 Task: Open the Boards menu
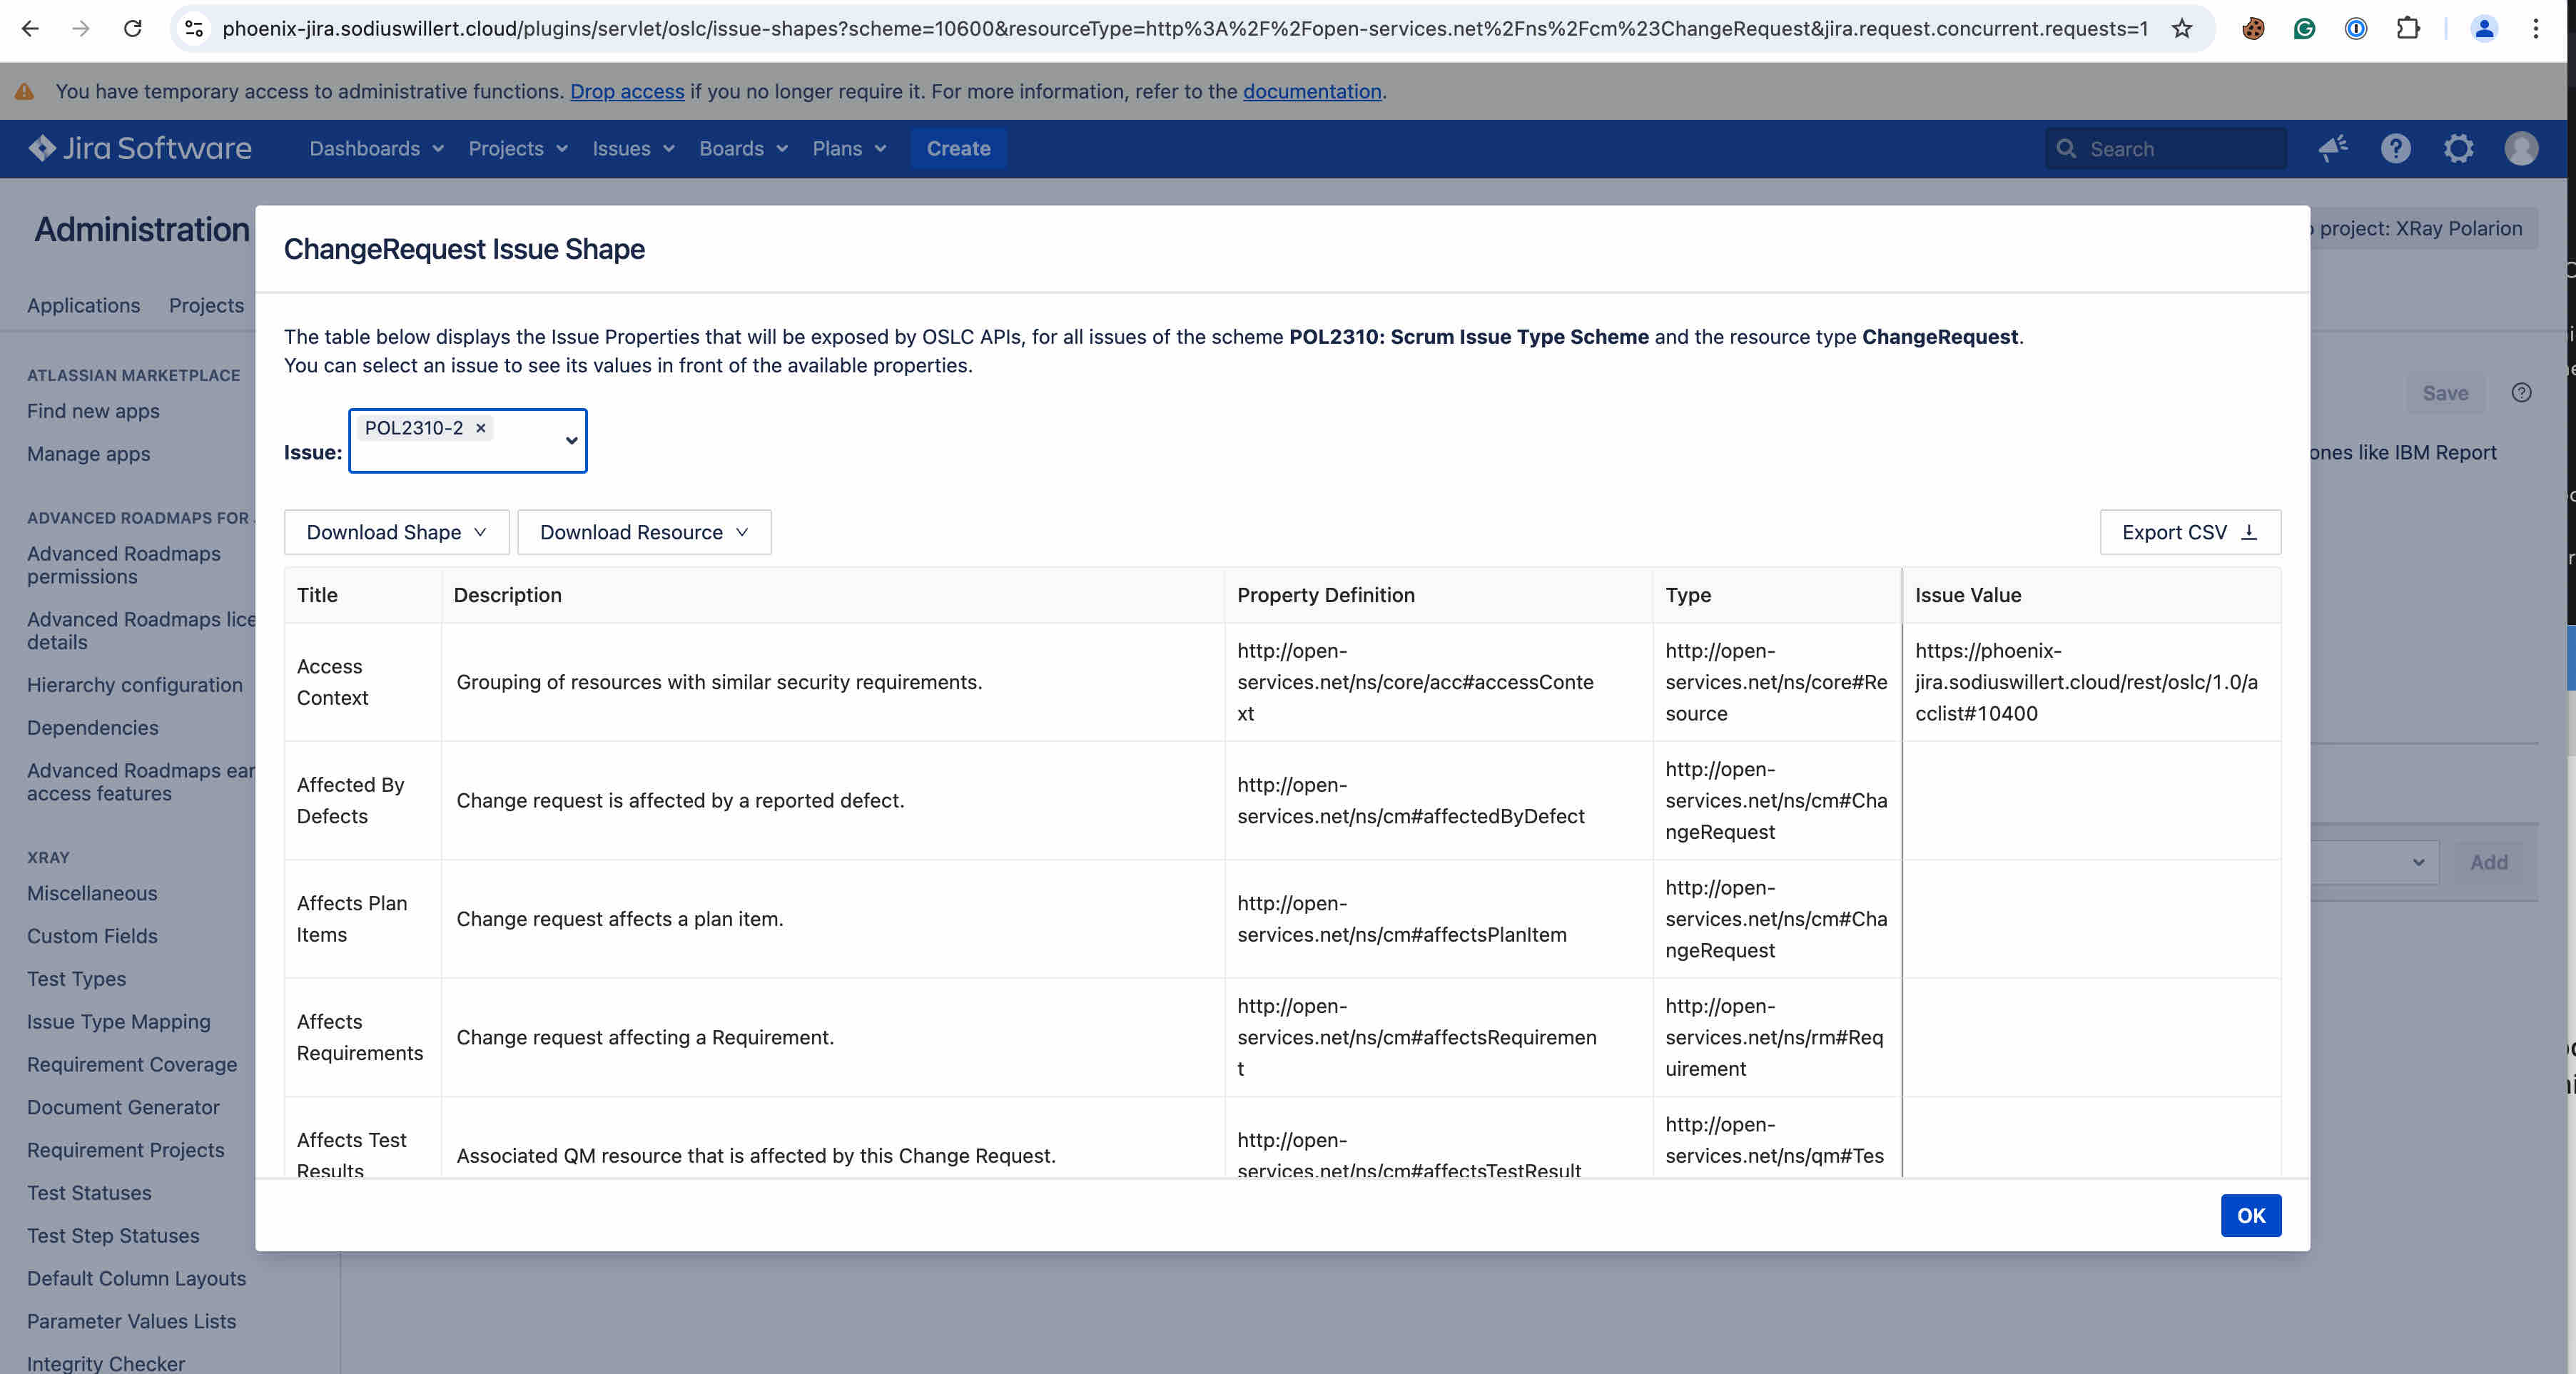pos(743,149)
